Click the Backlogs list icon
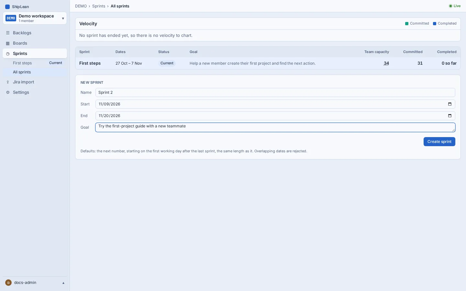 (8, 33)
